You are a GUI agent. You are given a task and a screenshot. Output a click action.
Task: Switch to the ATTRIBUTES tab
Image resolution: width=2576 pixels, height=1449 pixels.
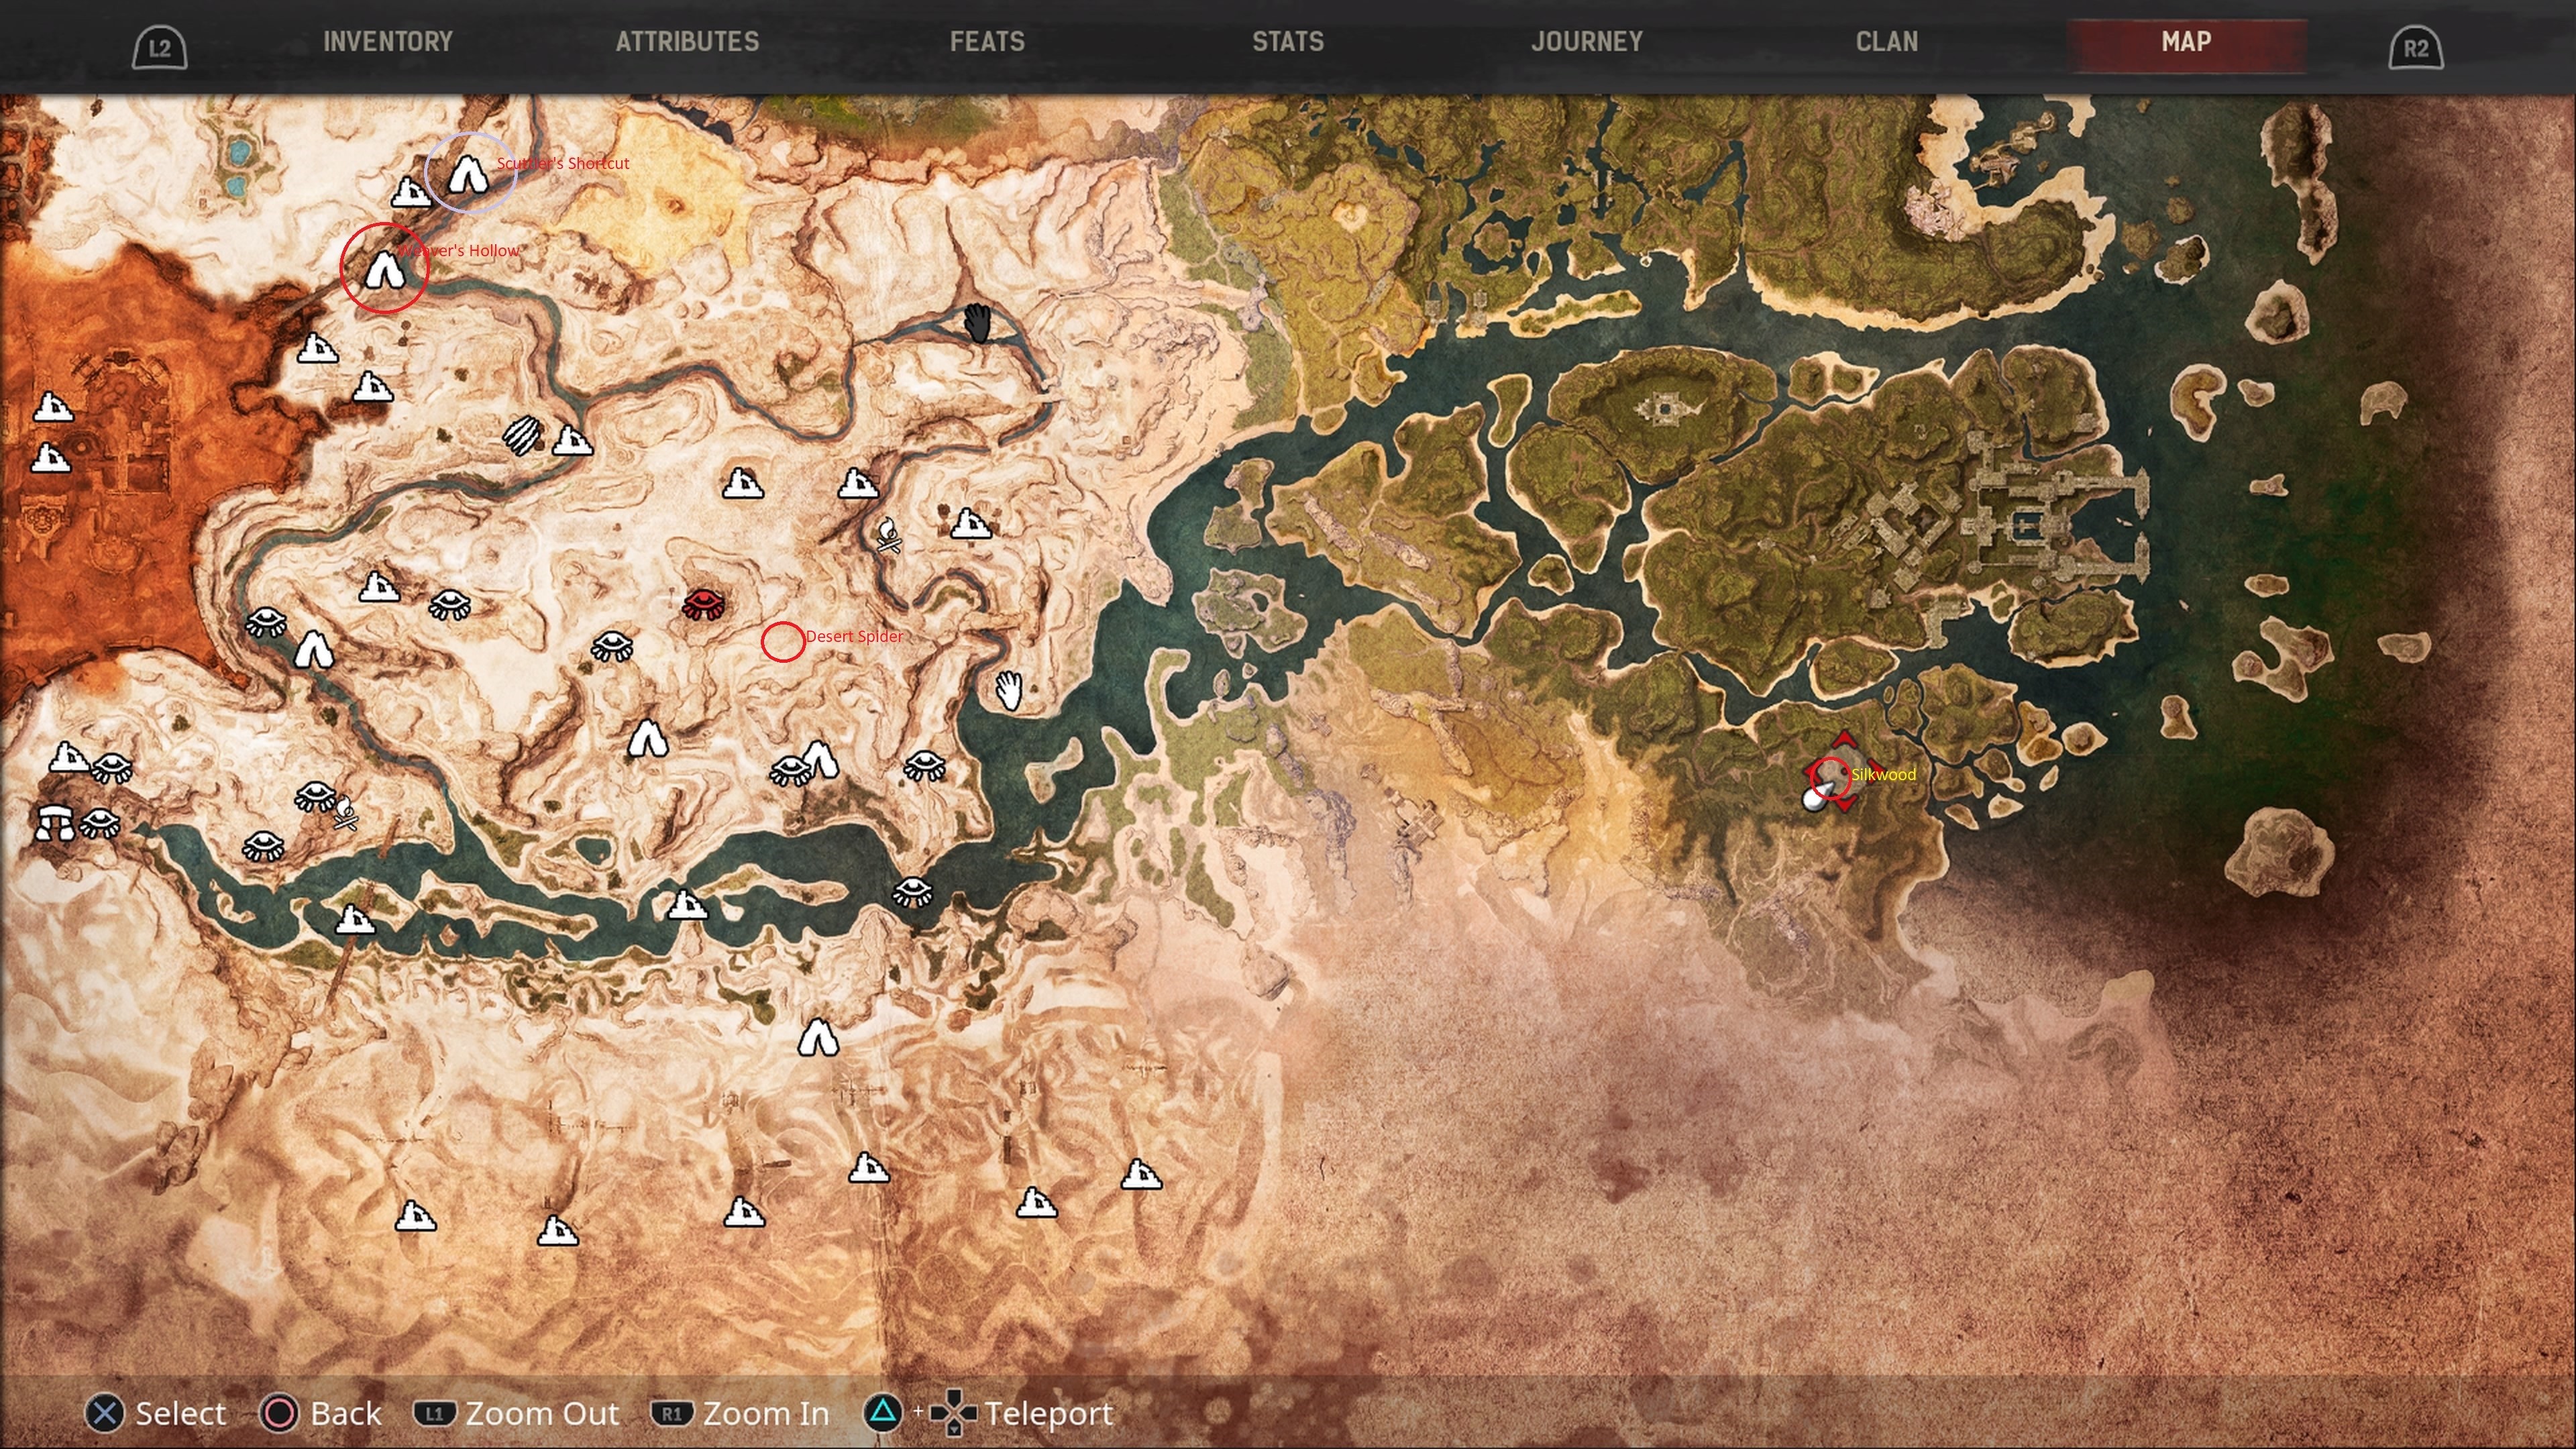[x=687, y=42]
